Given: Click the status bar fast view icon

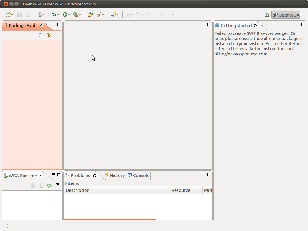Looking at the screenshot, I should 8,226.
